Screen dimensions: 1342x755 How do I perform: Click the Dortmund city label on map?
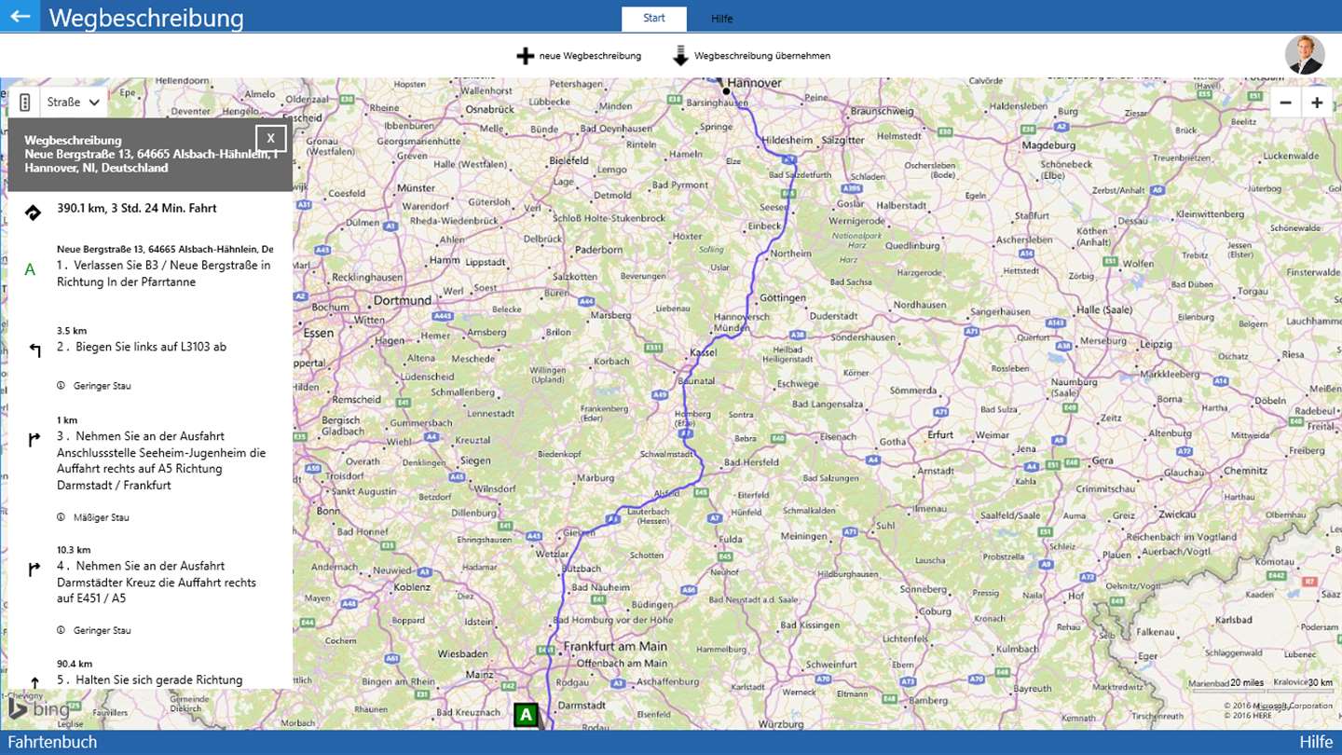click(x=403, y=300)
